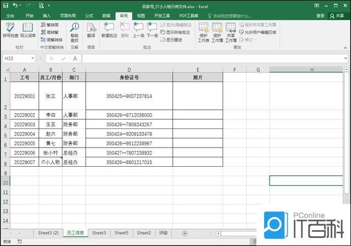The height and width of the screenshot is (246, 351).
Task: Add a new sheet with plus button
Action: [x=185, y=233]
